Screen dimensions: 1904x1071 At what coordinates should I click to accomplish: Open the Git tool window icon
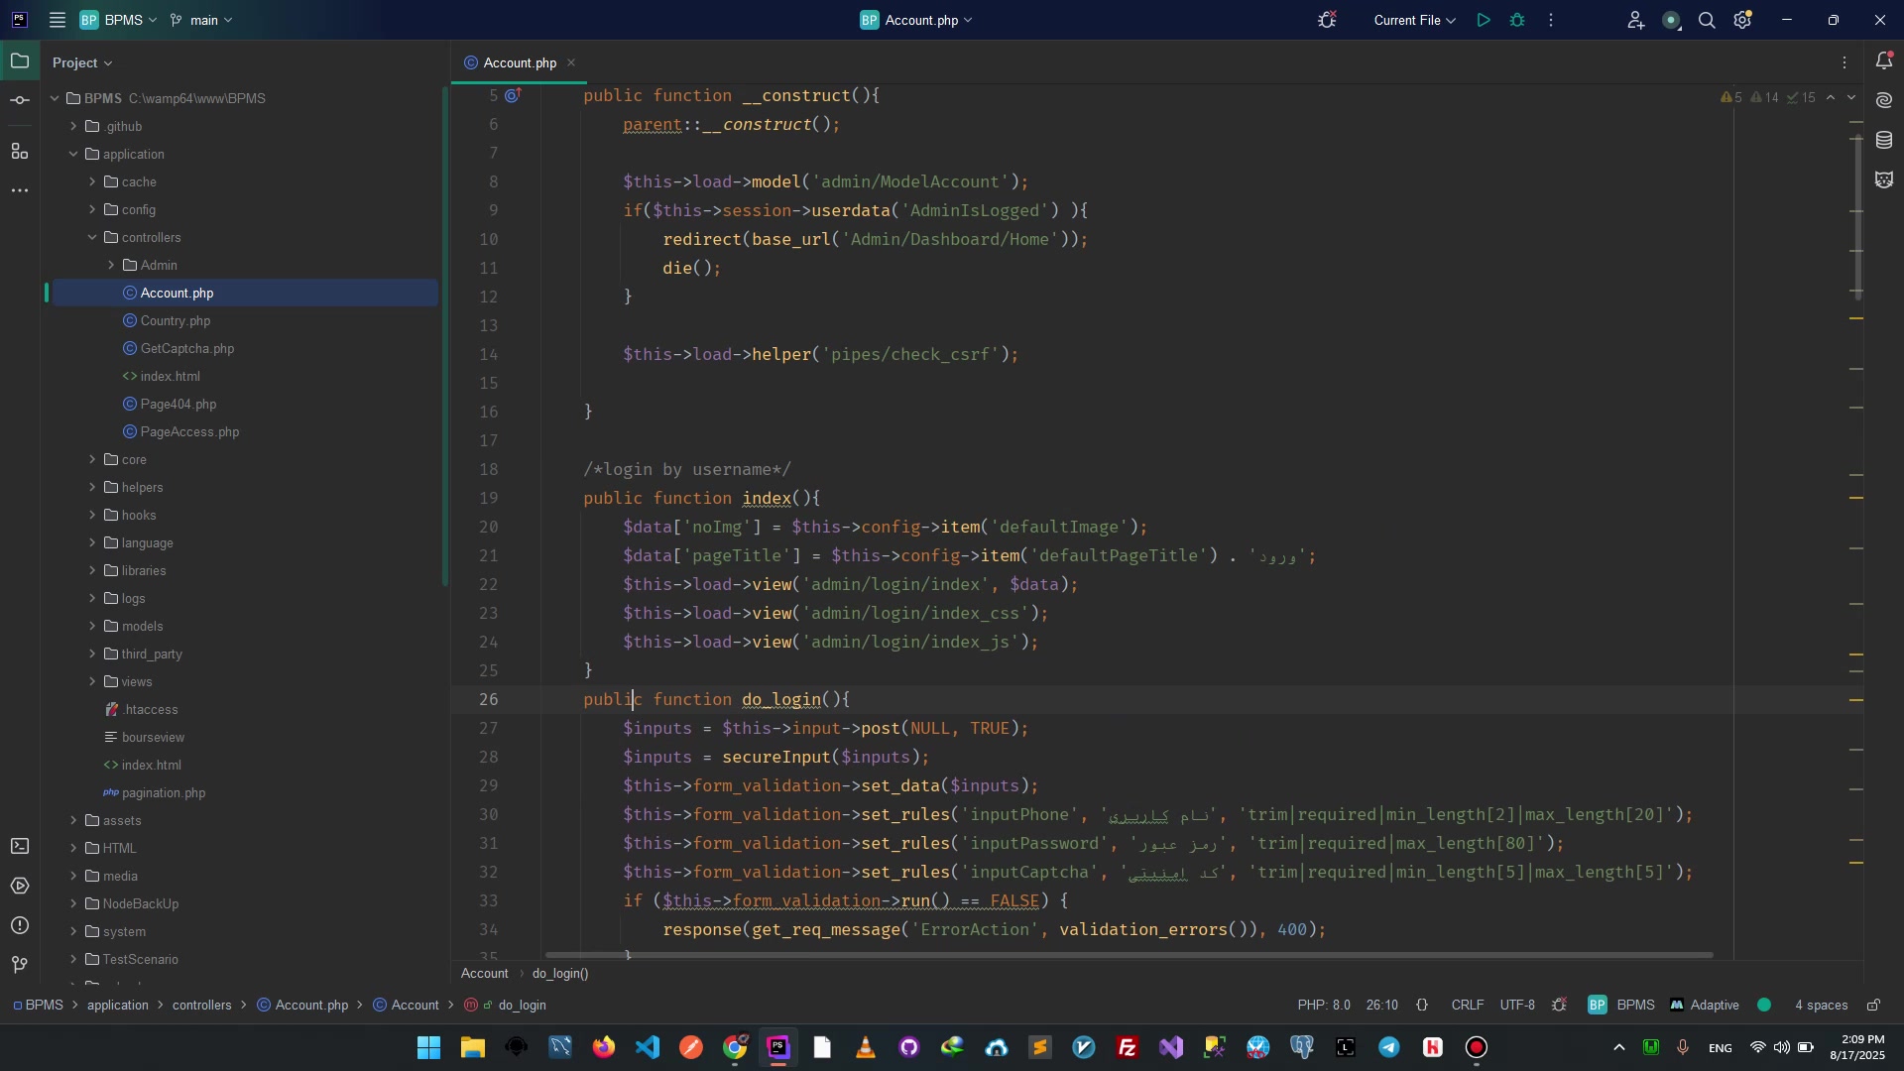[x=20, y=965]
